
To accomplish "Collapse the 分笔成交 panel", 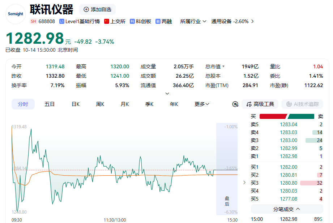I will (287, 209).
